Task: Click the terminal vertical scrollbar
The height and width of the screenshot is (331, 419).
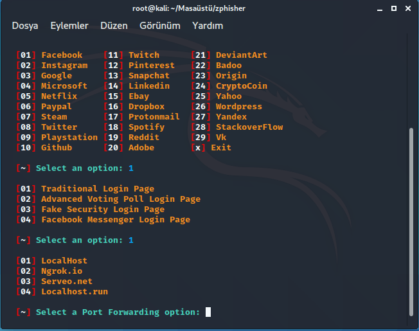Action: click(411, 222)
